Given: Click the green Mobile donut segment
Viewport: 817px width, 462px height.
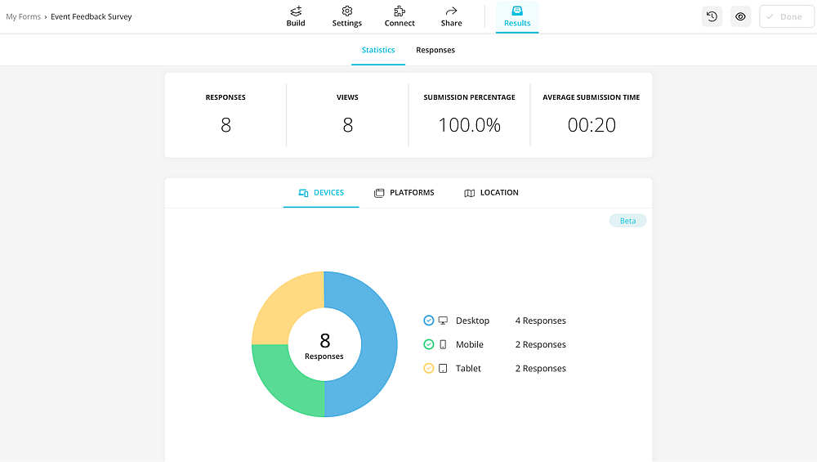Looking at the screenshot, I should (x=287, y=384).
